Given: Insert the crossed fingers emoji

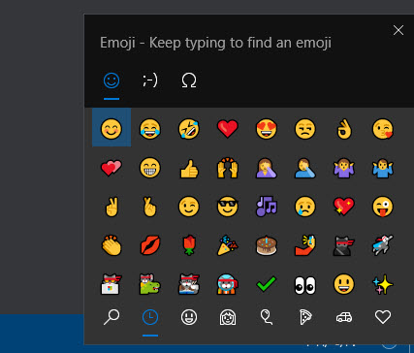Looking at the screenshot, I should tap(150, 207).
